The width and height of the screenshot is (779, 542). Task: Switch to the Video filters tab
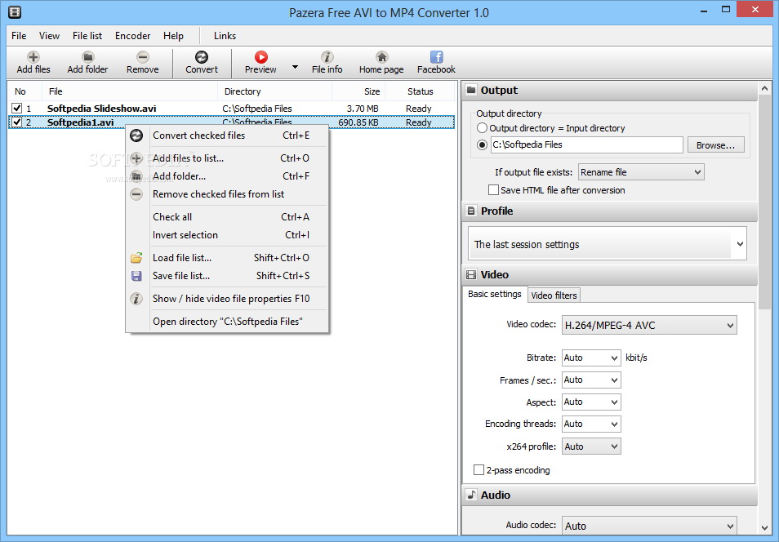click(554, 295)
